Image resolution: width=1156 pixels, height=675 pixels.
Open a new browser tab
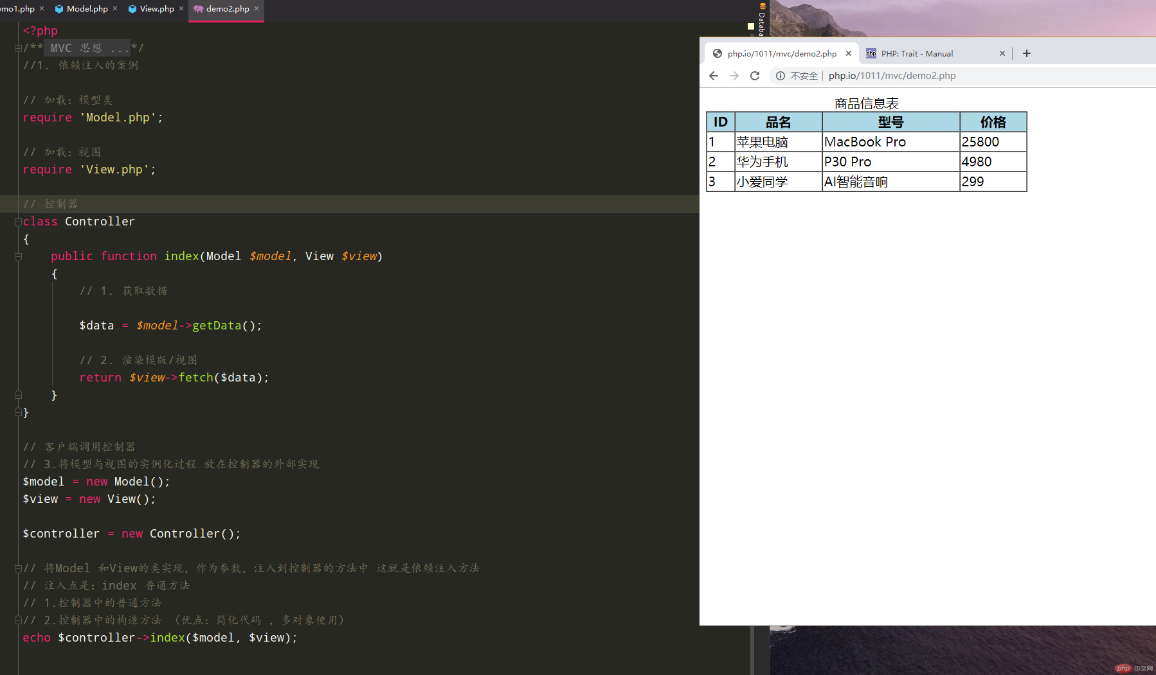click(x=1027, y=54)
